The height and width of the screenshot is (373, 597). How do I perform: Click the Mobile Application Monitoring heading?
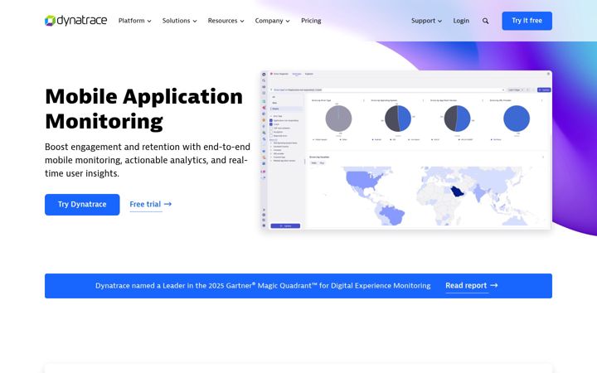[144, 109]
